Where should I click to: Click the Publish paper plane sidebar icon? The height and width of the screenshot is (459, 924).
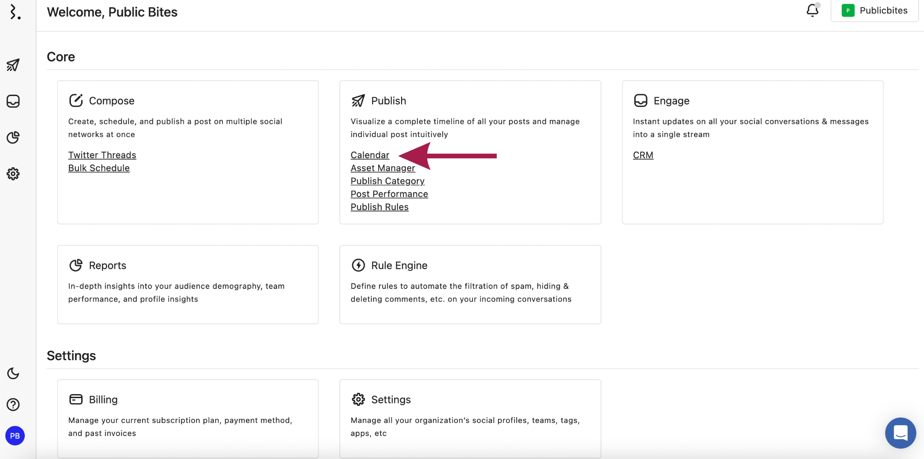13,65
